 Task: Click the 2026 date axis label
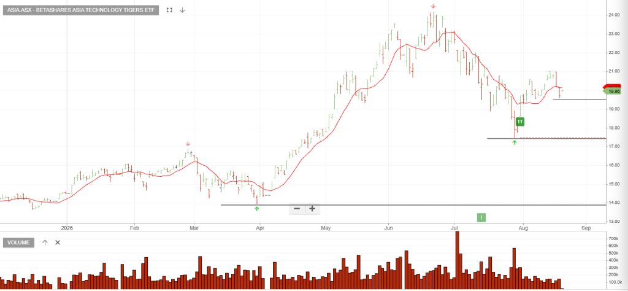point(67,227)
